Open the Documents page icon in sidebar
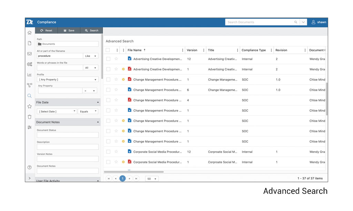Image resolution: width=353 pixels, height=211 pixels. point(30,43)
